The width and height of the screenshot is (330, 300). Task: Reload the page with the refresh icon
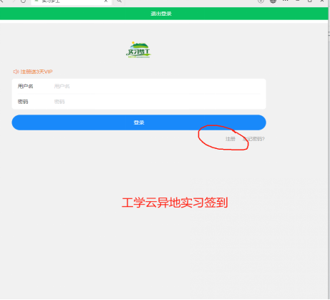(23, 1)
